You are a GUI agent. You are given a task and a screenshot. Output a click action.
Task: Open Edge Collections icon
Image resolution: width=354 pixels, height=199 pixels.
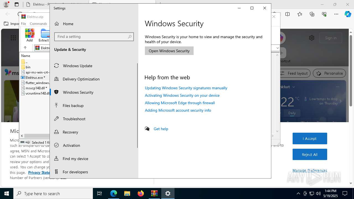(x=312, y=14)
